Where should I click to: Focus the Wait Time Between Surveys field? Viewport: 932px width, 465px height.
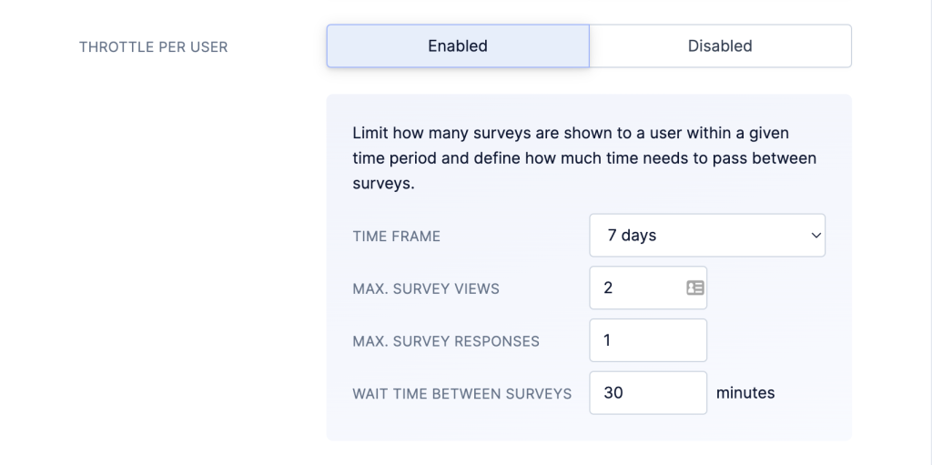[x=648, y=393]
